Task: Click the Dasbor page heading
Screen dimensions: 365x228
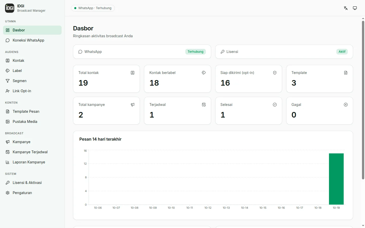Action: (x=83, y=28)
